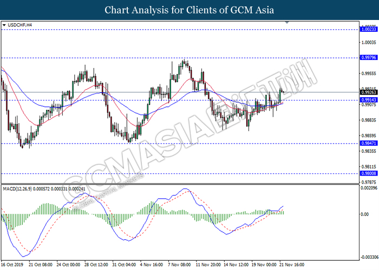Click the 21 Nov 16:00 time axis label

click(x=292, y=265)
